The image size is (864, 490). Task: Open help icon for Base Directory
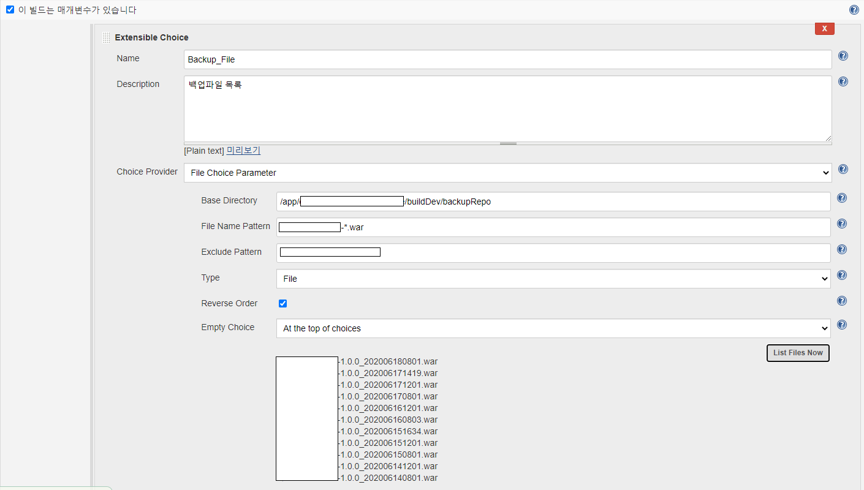842,198
